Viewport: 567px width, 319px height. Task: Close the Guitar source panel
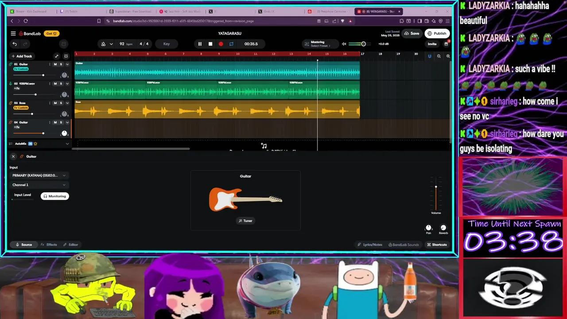coord(13,156)
